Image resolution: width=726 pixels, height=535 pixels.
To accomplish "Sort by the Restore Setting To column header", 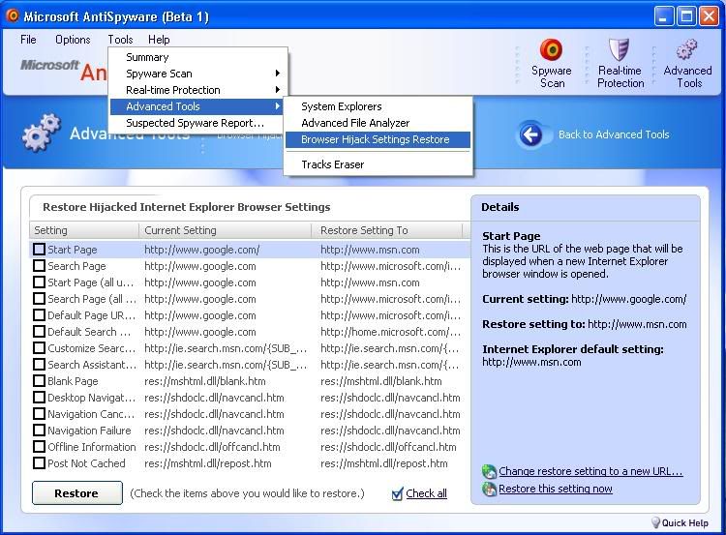I will 386,230.
